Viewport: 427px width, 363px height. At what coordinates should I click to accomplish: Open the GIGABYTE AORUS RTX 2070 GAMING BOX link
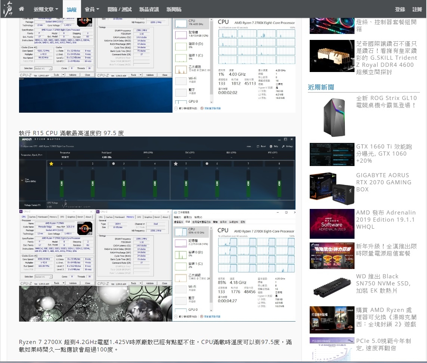[x=384, y=182]
